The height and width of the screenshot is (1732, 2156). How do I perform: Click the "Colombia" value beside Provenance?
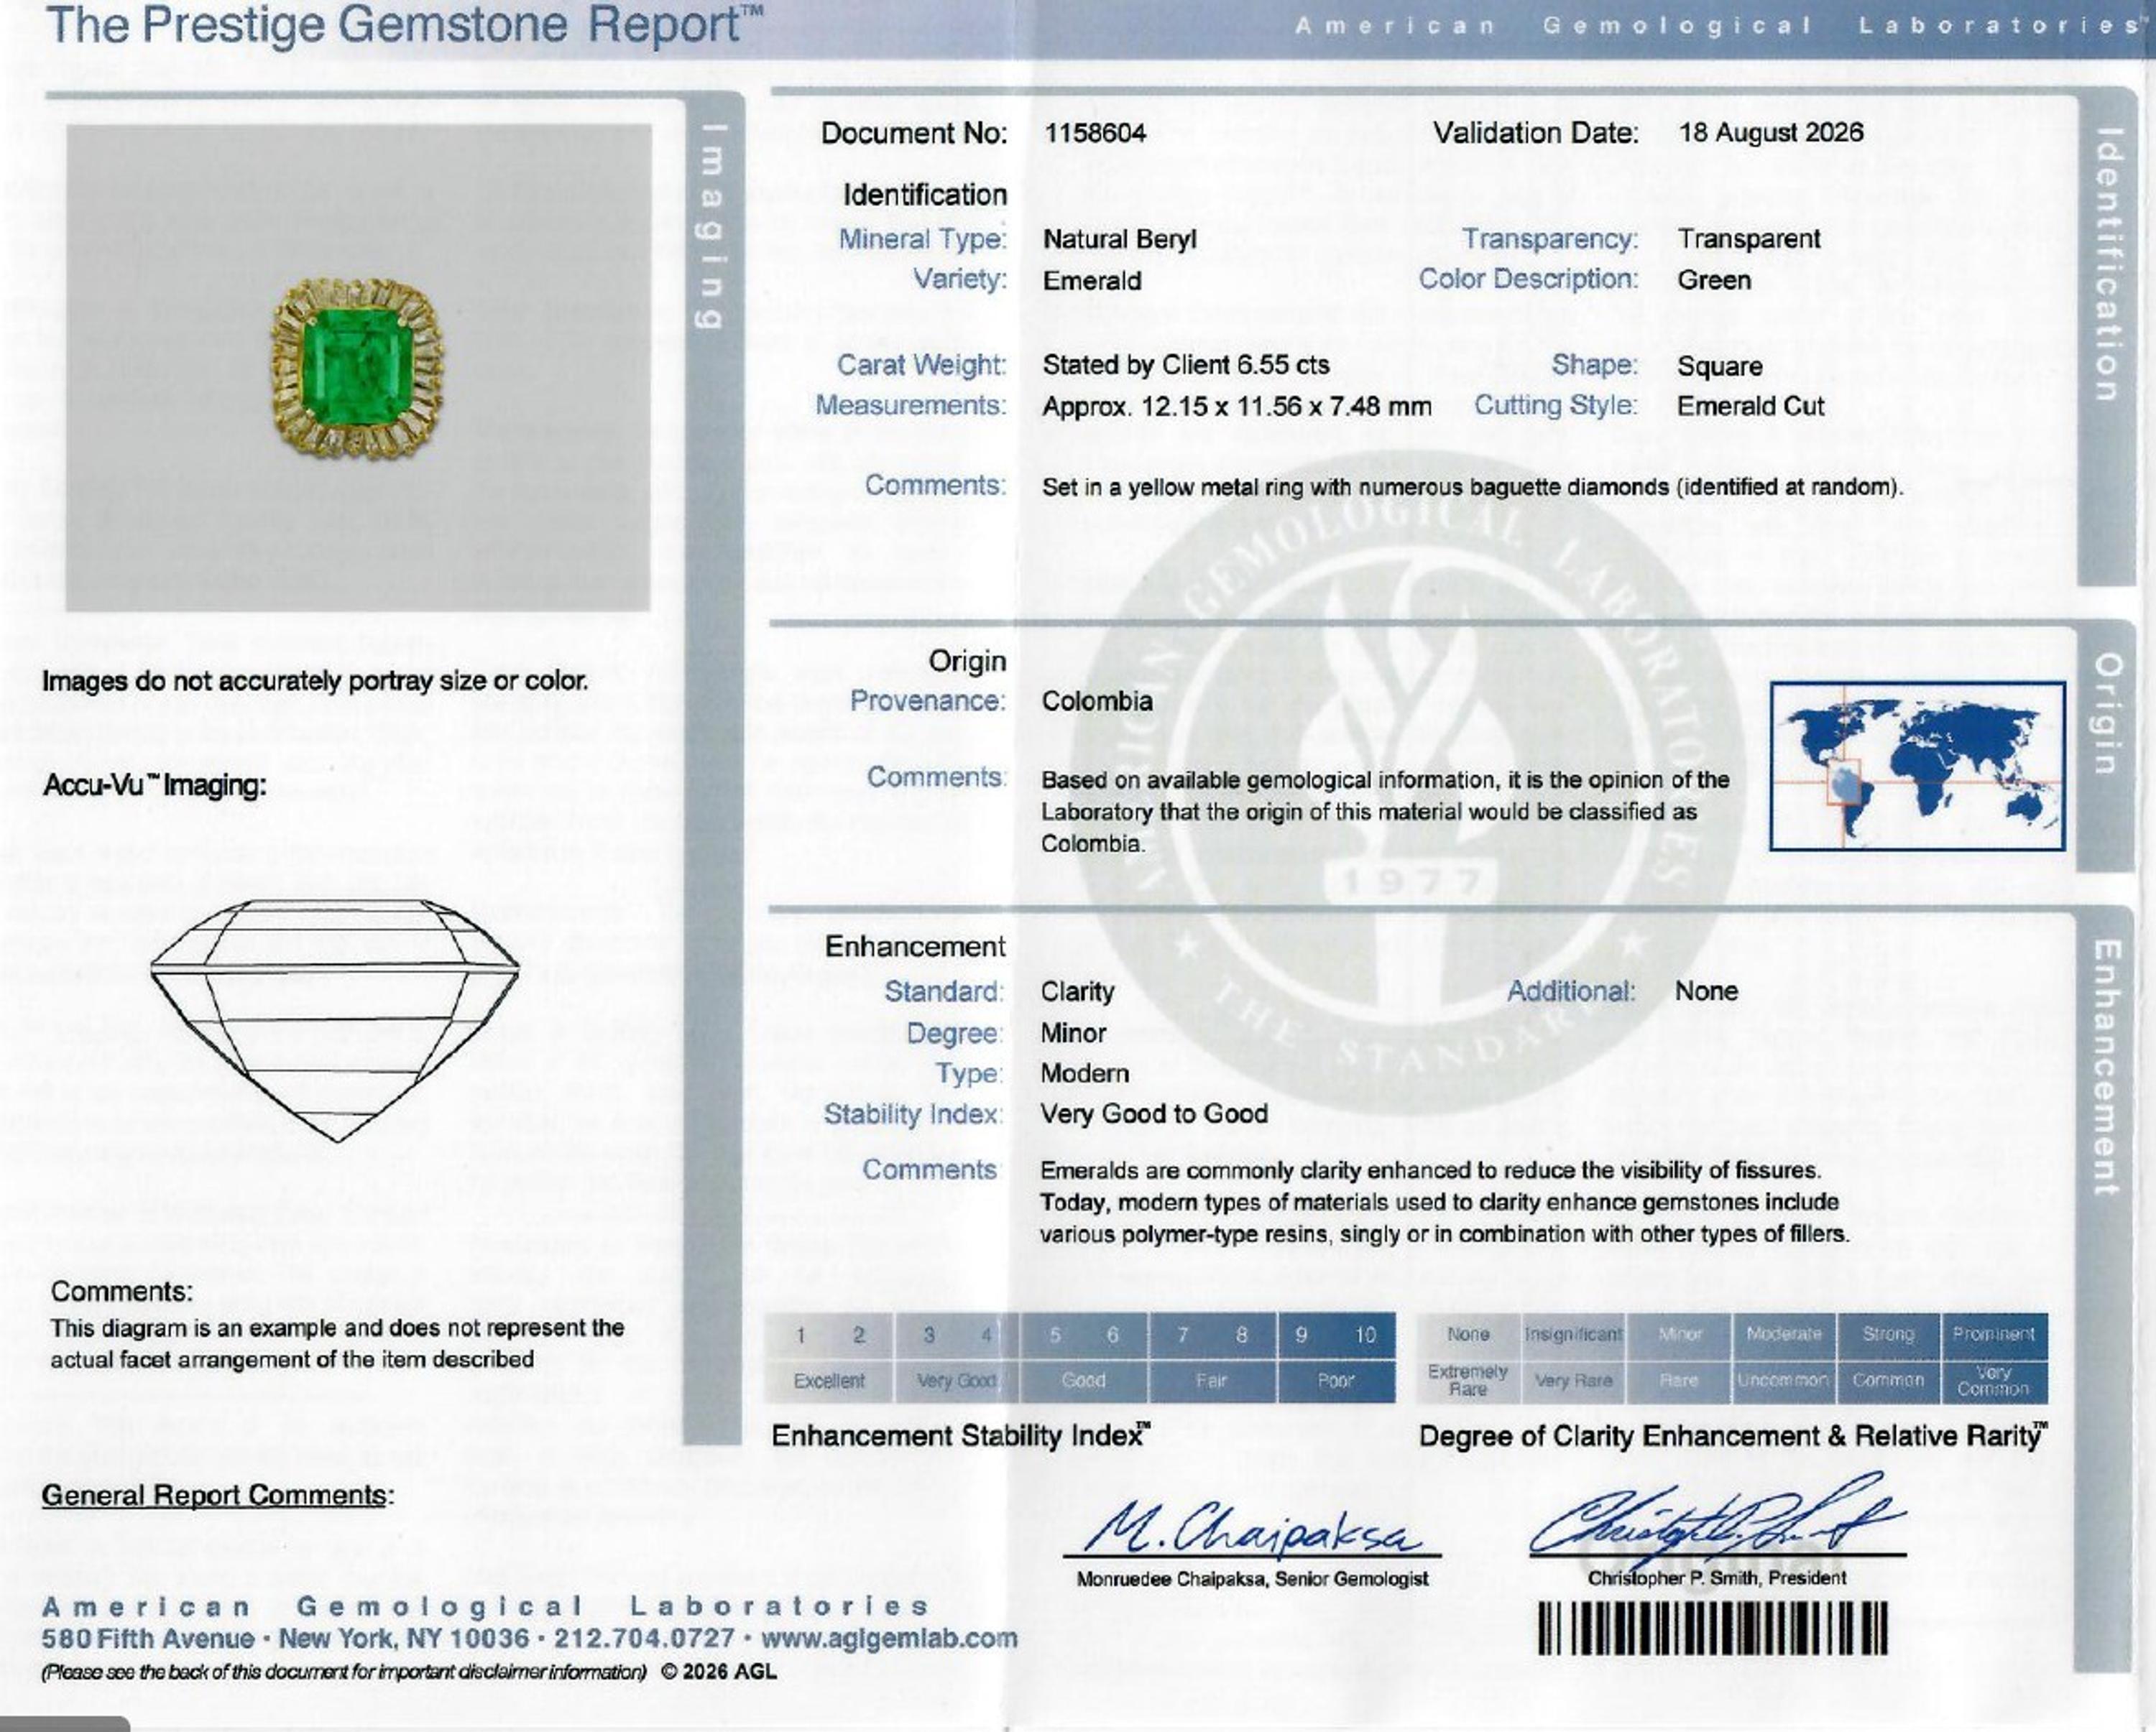pos(1097,702)
